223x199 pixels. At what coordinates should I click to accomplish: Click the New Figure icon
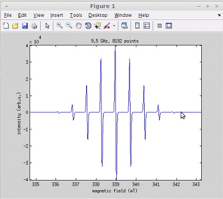pos(6,26)
